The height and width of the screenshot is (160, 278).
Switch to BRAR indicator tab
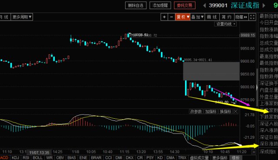[96, 158]
